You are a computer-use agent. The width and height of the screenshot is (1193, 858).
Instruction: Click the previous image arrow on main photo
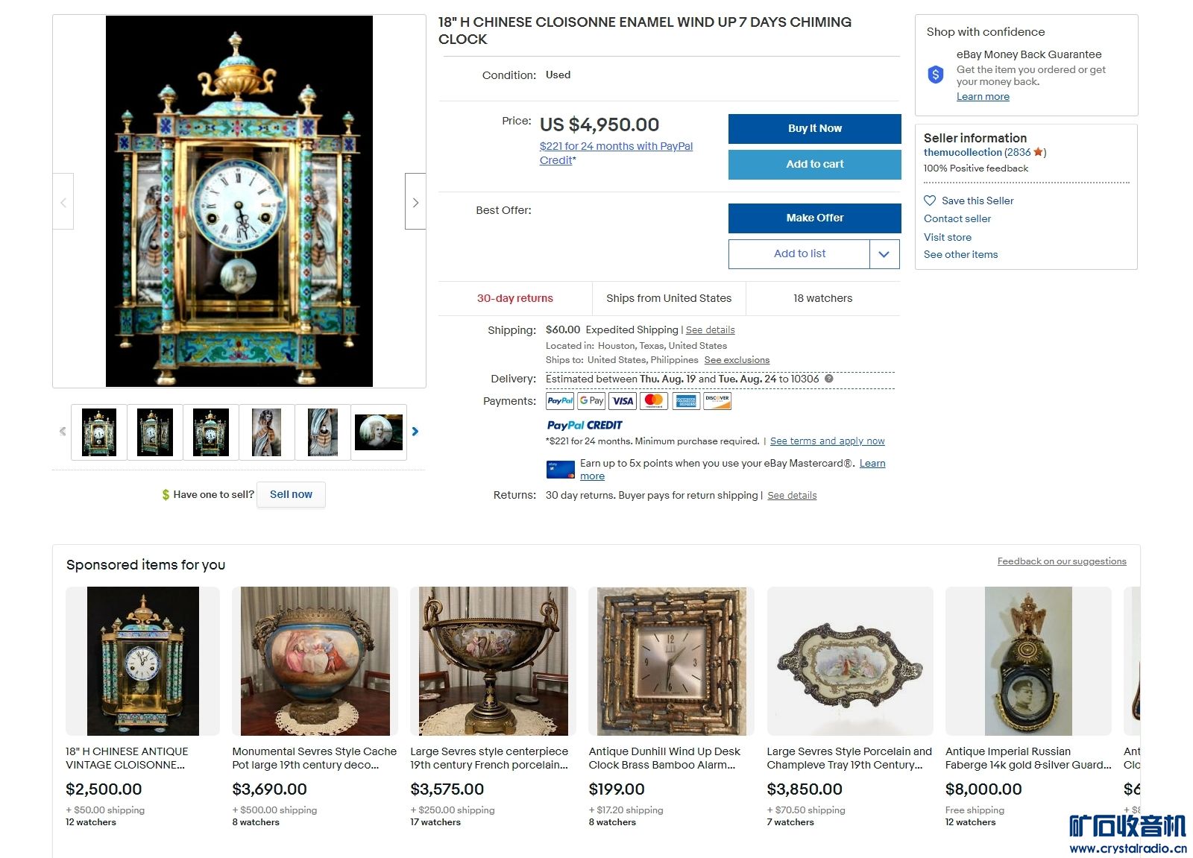(63, 201)
